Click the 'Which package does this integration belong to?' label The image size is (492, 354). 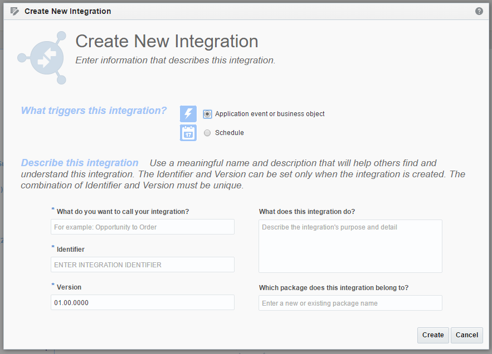coord(334,288)
